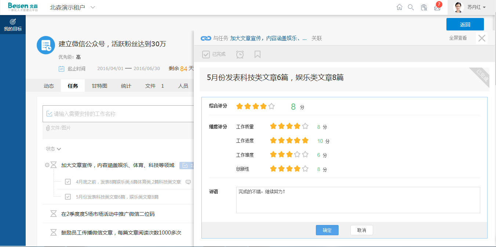Viewport: 496px width, 247px height.
Task: Click the clipboard tasks icon in header
Action: 424,7
